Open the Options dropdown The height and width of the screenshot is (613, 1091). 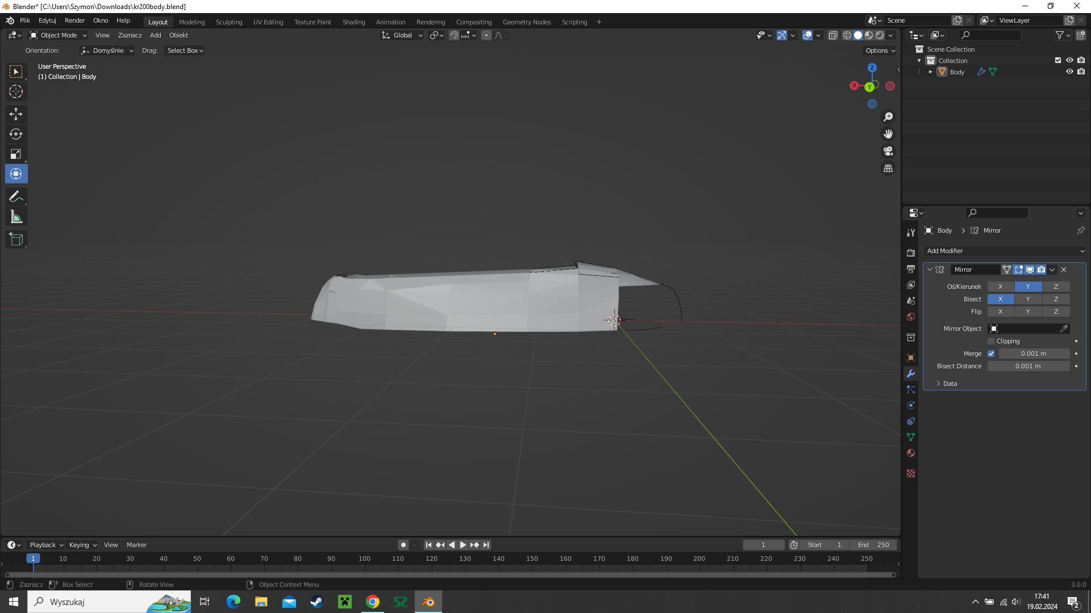click(x=880, y=51)
